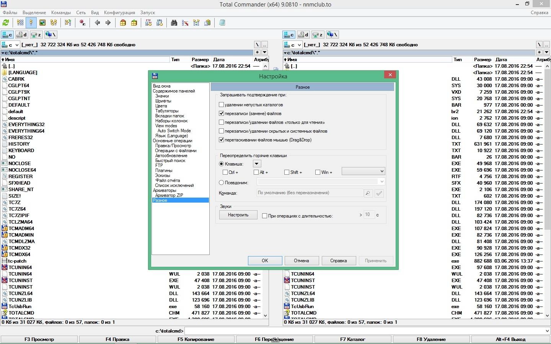Open the command line history dropdown
The width and height of the screenshot is (551, 344).
pos(547,331)
